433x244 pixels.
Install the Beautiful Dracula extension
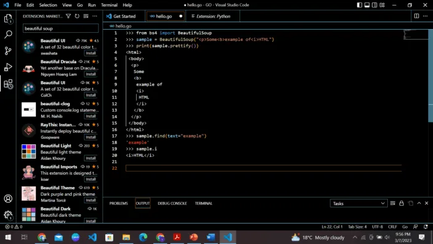click(x=90, y=74)
